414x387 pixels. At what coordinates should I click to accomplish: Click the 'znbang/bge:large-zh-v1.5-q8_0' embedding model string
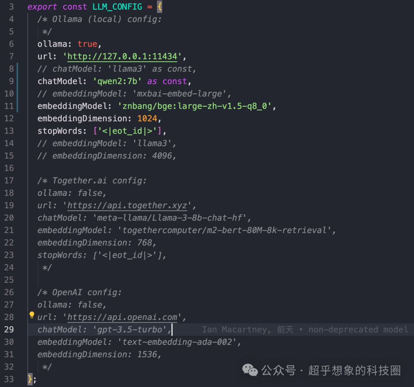(197, 106)
